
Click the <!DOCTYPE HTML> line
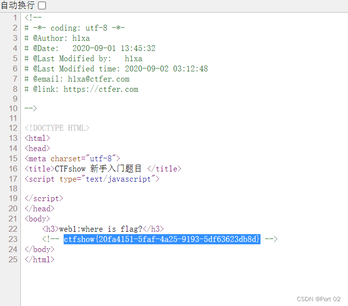[57, 128]
